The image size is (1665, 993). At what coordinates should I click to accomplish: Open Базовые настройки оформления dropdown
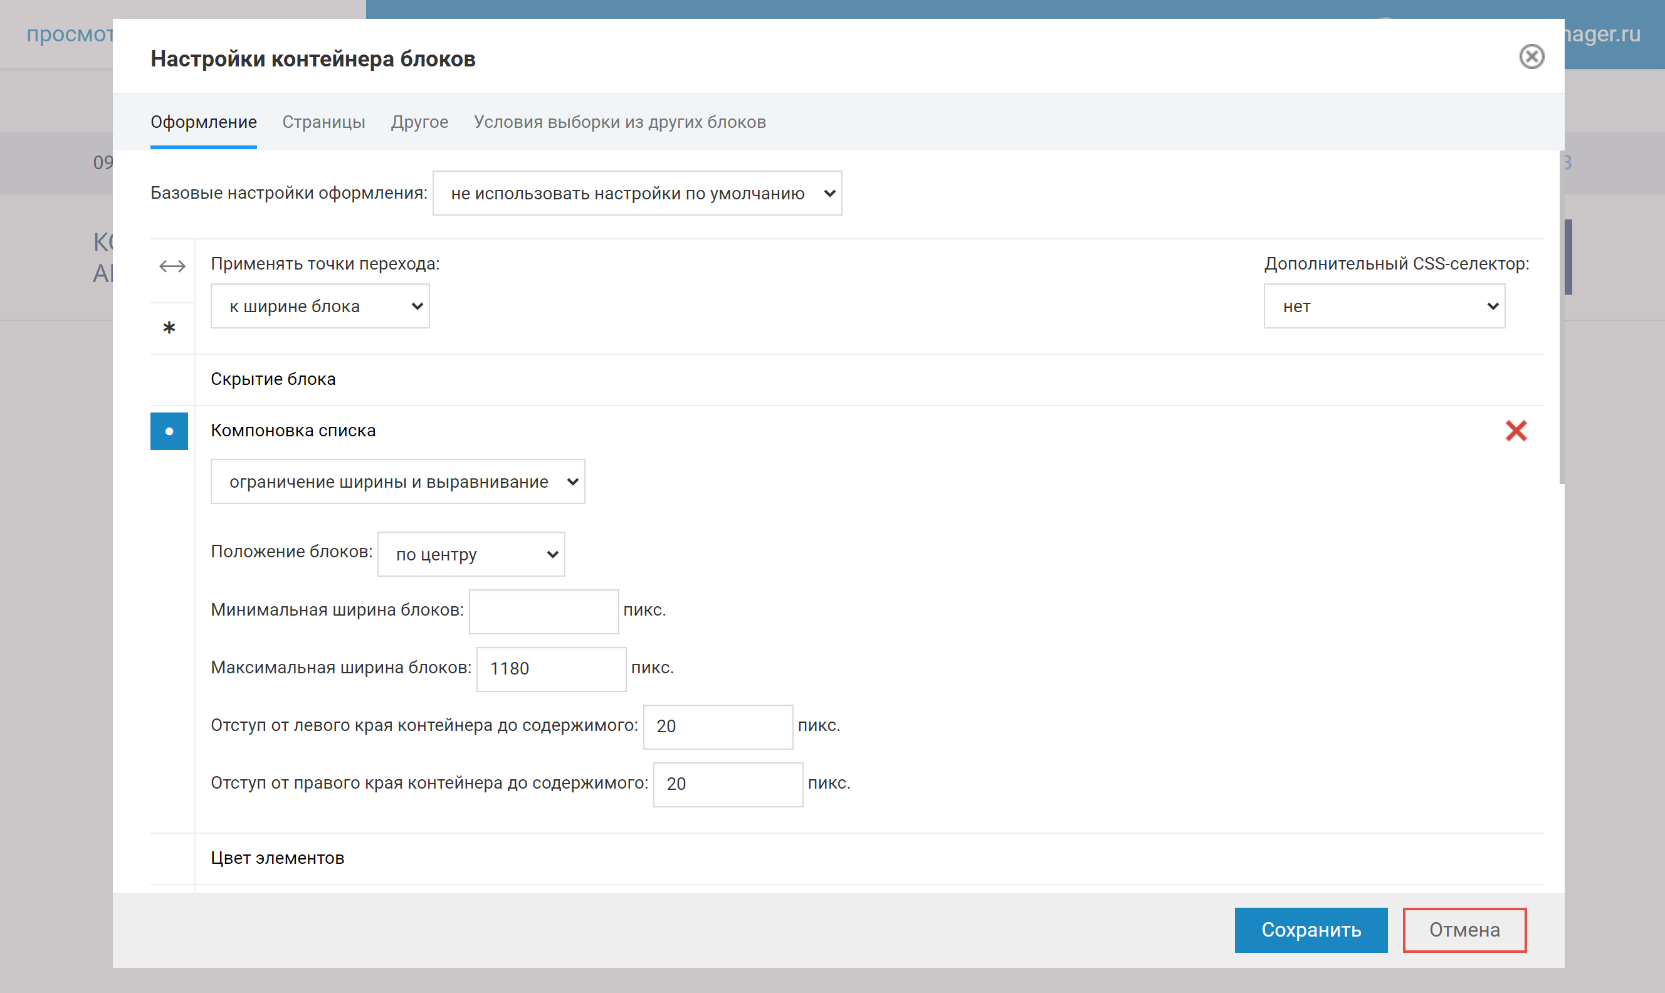click(x=637, y=193)
